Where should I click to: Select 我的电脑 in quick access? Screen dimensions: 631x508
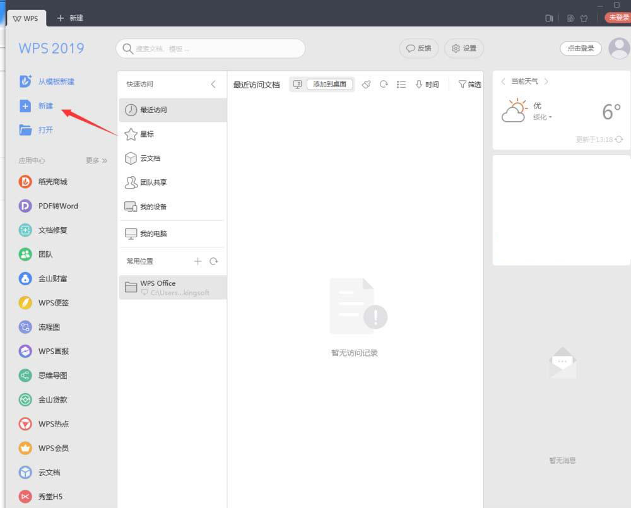point(173,233)
